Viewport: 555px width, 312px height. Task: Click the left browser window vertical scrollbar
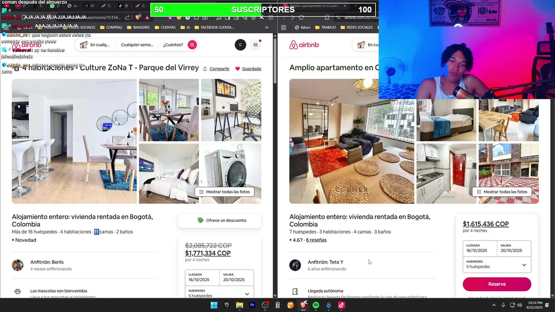tap(275, 61)
